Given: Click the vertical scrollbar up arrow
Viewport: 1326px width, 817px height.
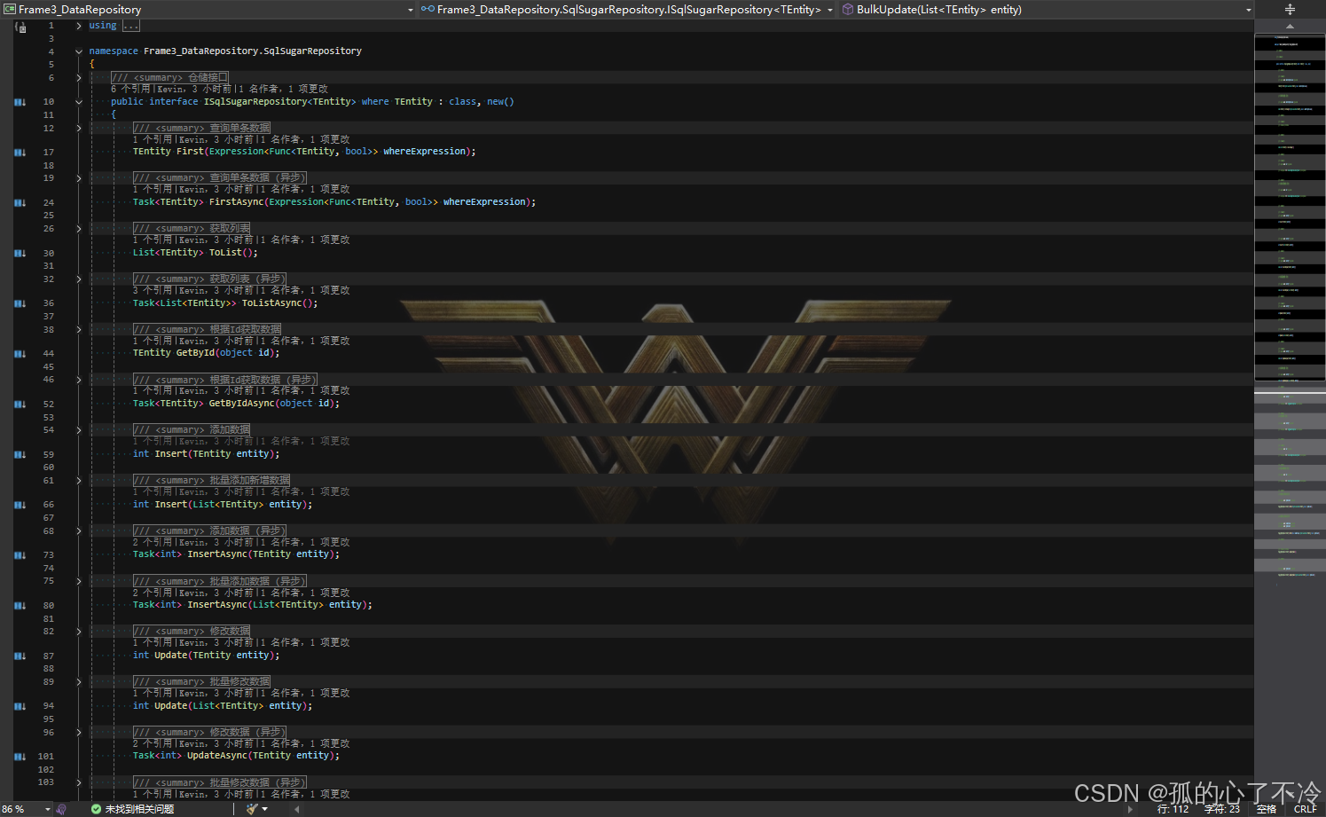Looking at the screenshot, I should (1290, 26).
